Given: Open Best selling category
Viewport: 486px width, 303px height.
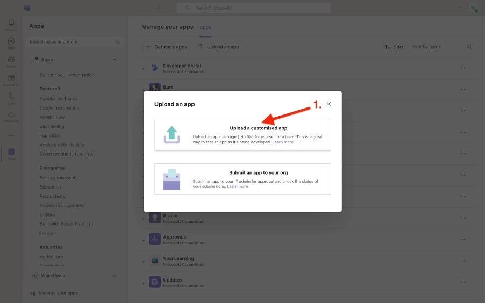Looking at the screenshot, I should tap(52, 126).
